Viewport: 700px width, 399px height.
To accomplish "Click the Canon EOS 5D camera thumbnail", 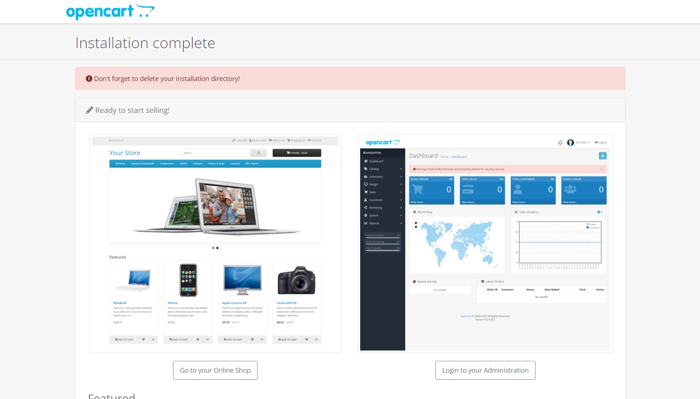I will click(x=296, y=280).
